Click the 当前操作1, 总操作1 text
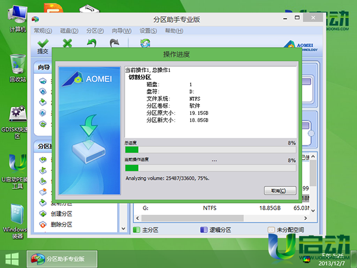Screen dimensions: 357x268 (148, 70)
